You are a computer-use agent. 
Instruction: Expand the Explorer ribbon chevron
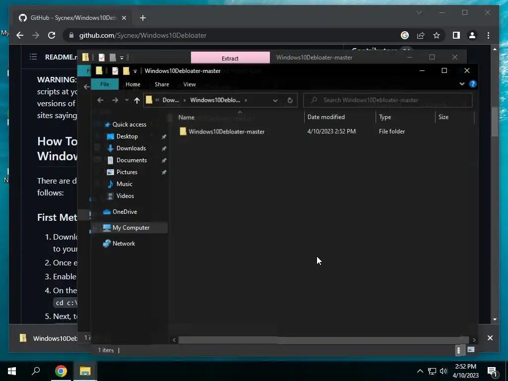pyautogui.click(x=462, y=84)
